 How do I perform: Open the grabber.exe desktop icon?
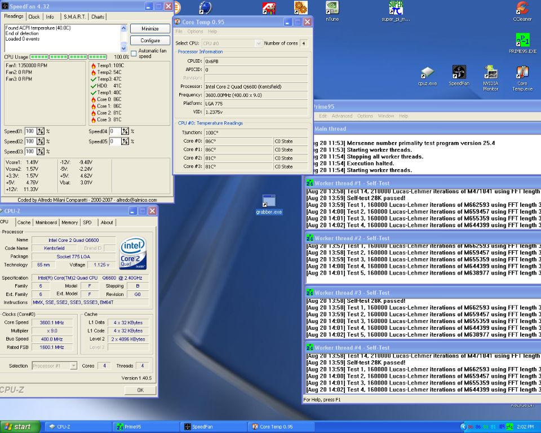[269, 201]
